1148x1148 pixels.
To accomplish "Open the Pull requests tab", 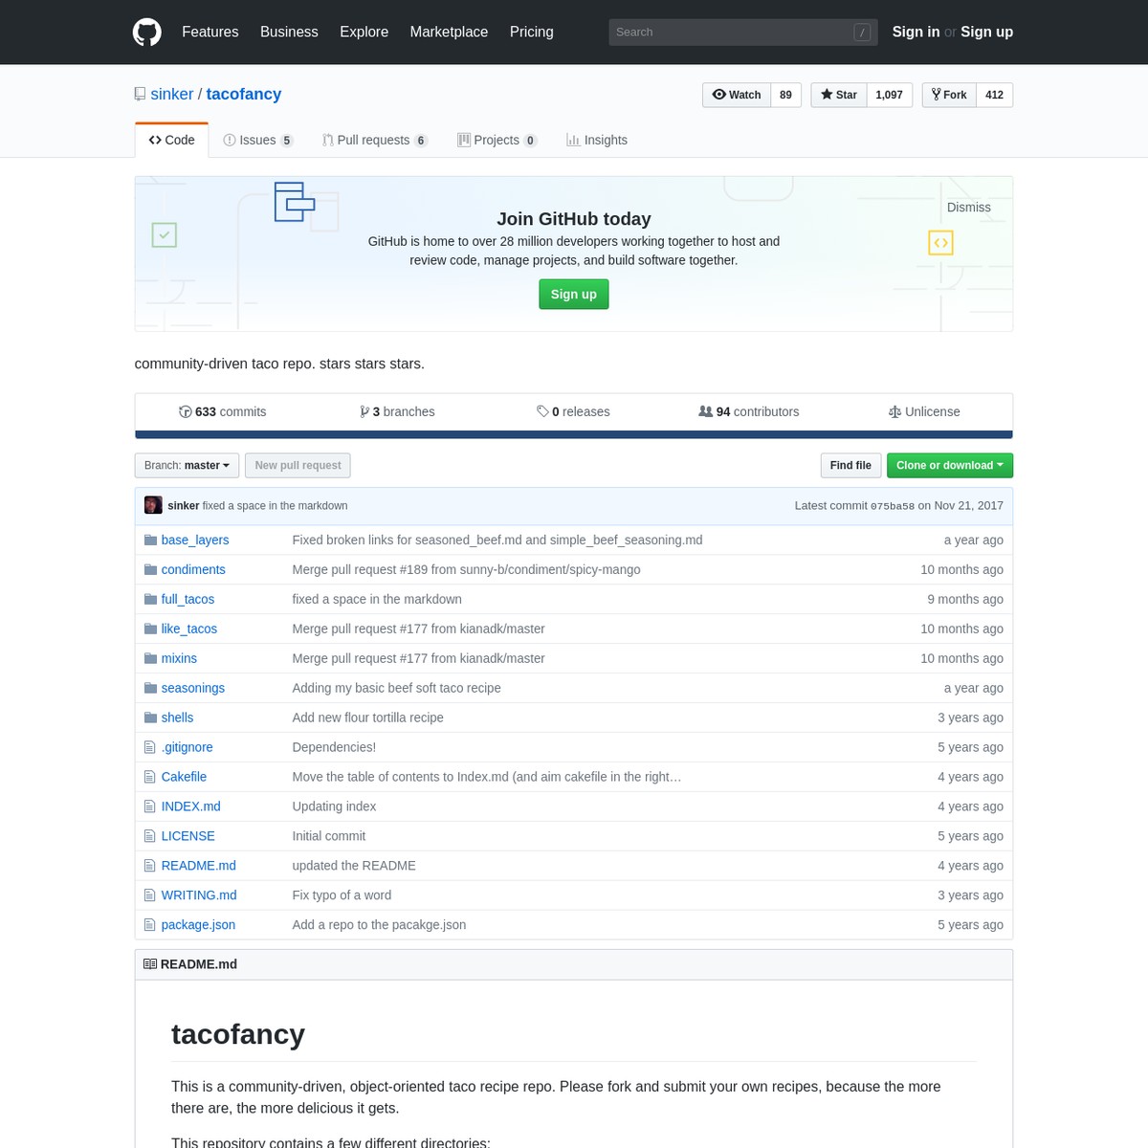I will click(375, 140).
